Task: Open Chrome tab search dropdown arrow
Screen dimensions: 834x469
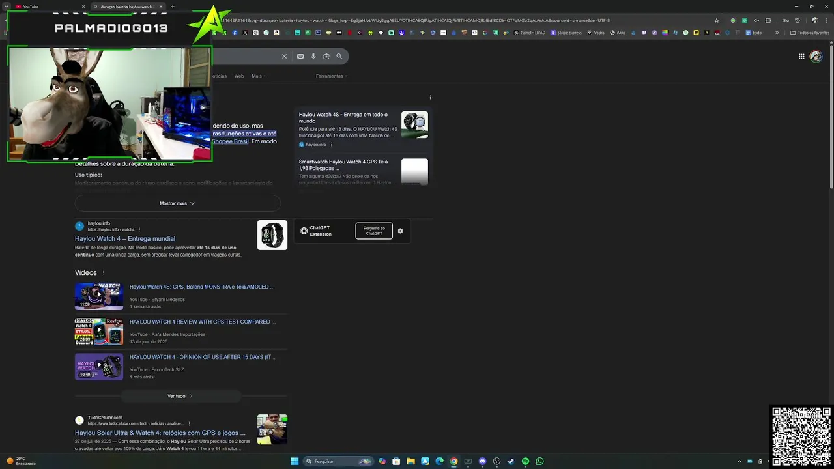Action: pyautogui.click(x=7, y=7)
